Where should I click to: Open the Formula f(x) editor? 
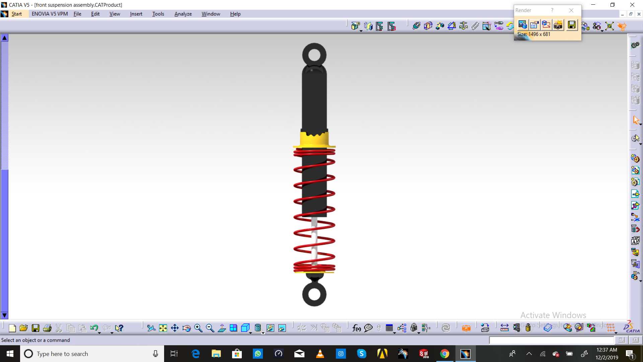356,328
